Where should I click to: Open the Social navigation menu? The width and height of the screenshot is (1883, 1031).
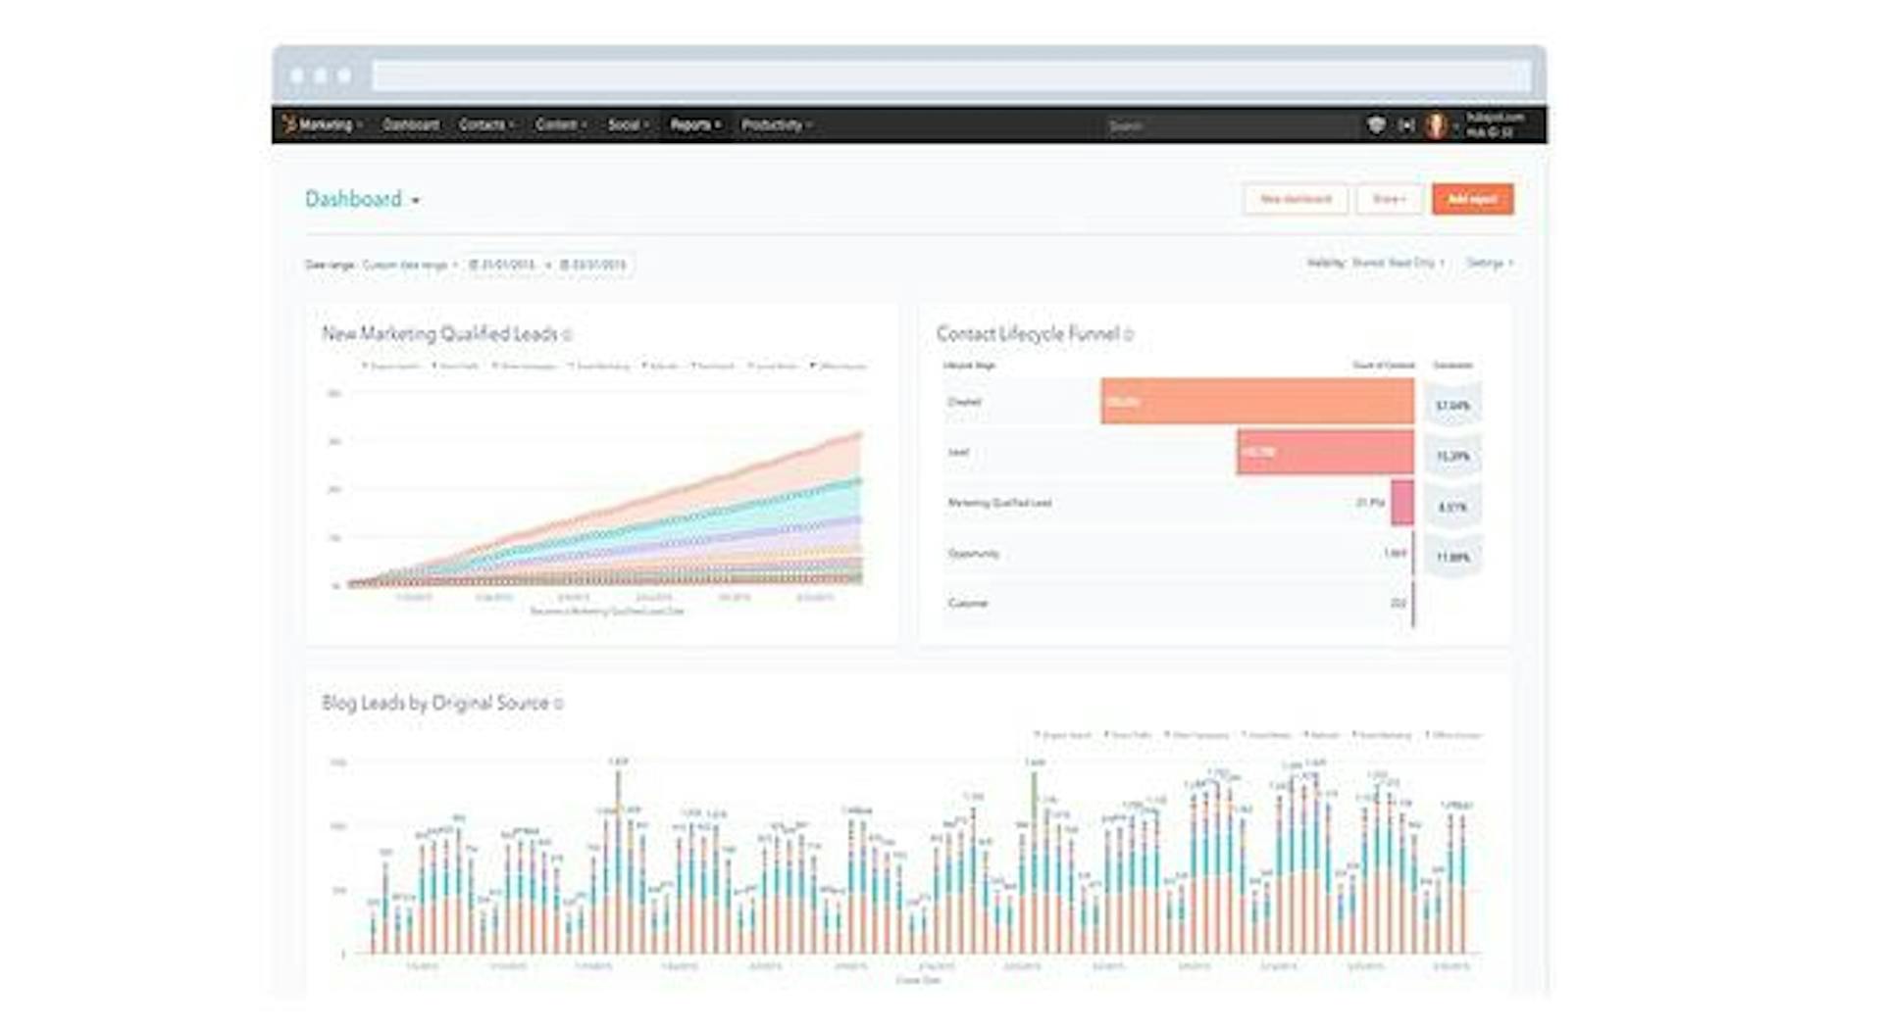pos(629,124)
